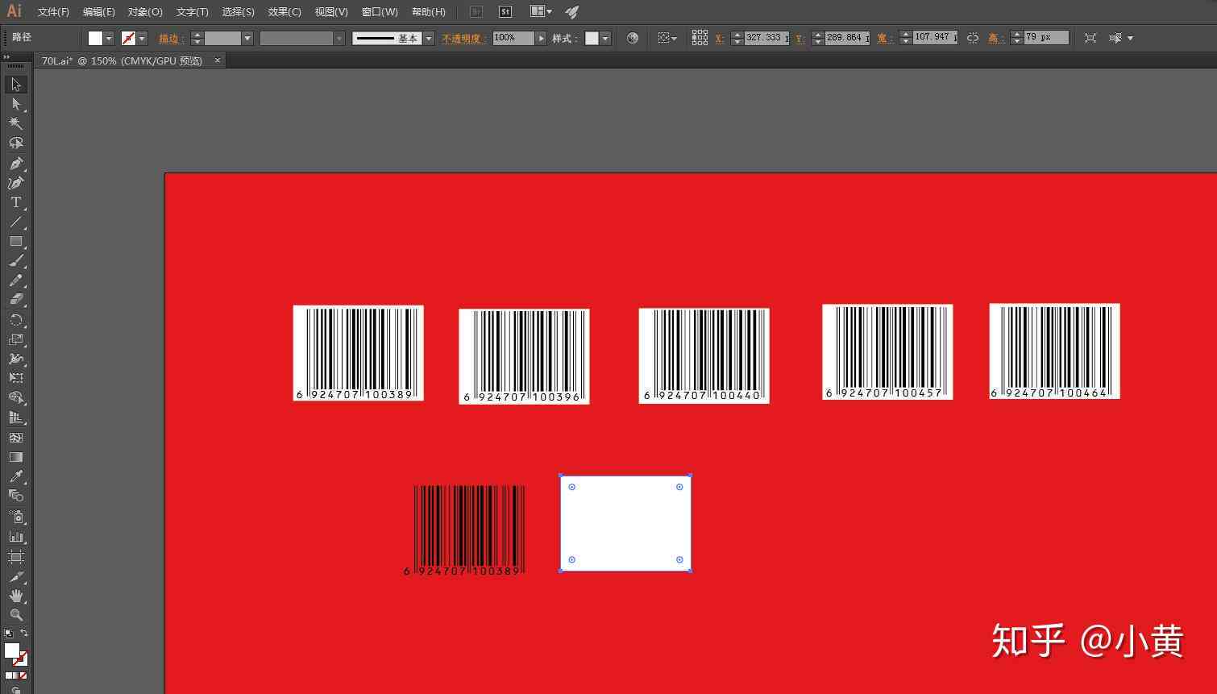This screenshot has width=1217, height=694.
Task: Open the 基本 brush definition dropdown
Action: pos(429,38)
